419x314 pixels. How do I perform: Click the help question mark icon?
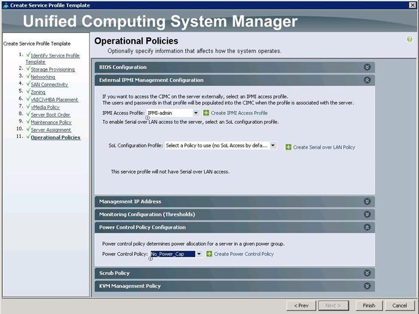[x=409, y=39]
